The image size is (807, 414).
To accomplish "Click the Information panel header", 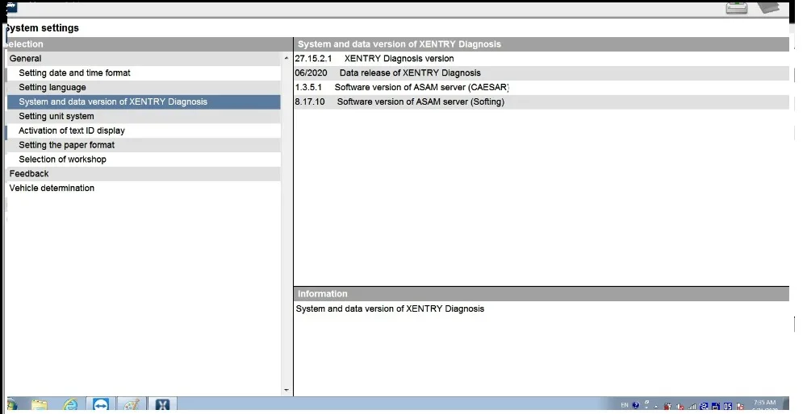I will 541,294.
